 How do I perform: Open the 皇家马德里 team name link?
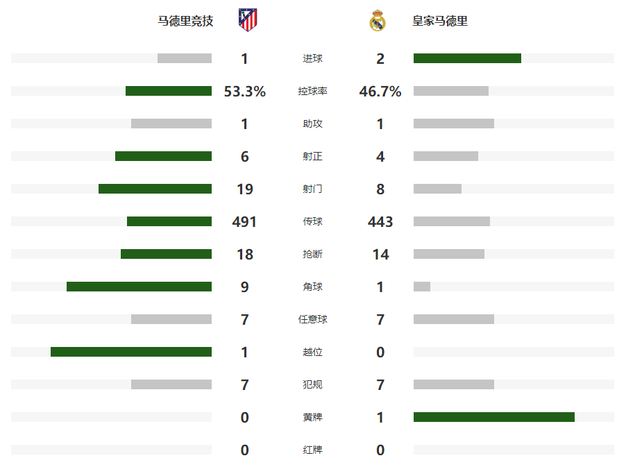point(440,22)
